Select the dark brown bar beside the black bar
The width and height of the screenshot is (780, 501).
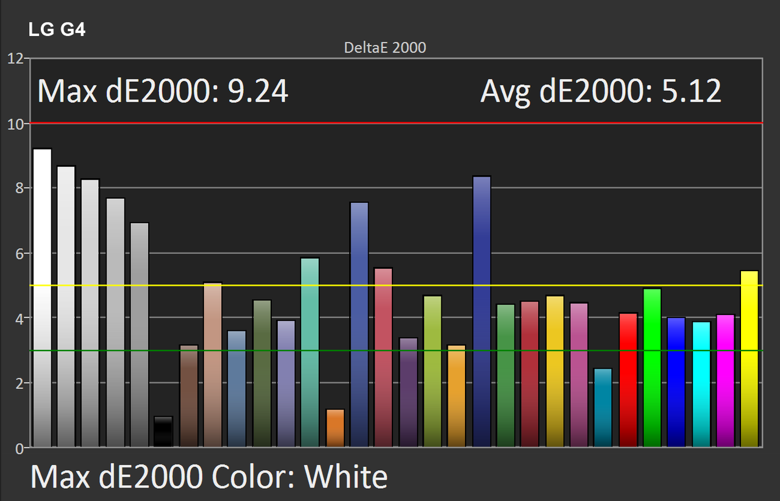pyautogui.click(x=189, y=396)
